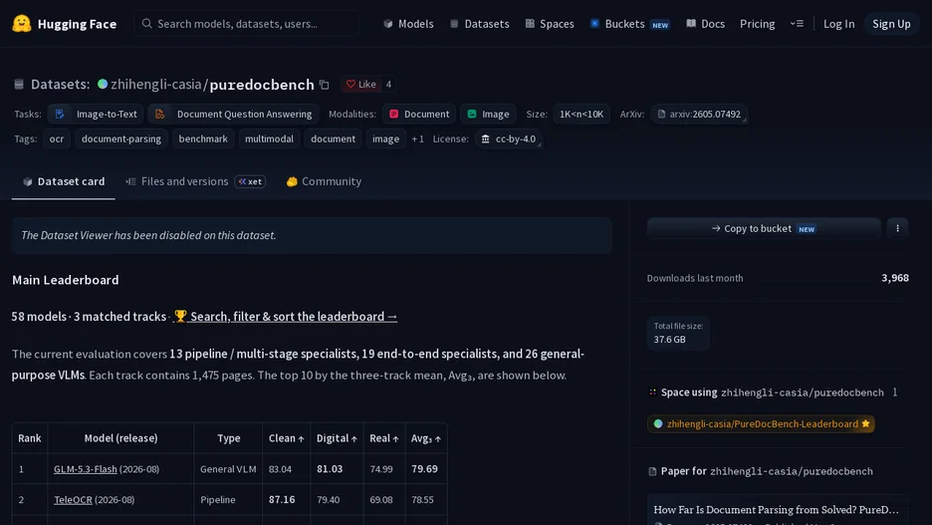Click the multimodal tag
Viewport: 932px width, 525px height.
click(x=269, y=139)
